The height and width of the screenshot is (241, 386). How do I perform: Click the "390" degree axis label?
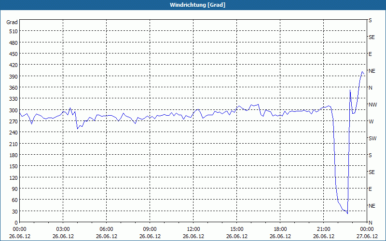coord(14,77)
